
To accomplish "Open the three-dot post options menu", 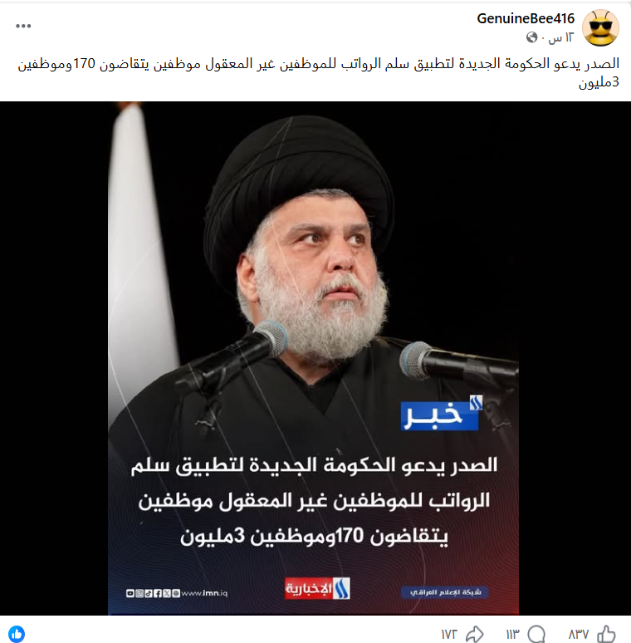I will (x=23, y=26).
